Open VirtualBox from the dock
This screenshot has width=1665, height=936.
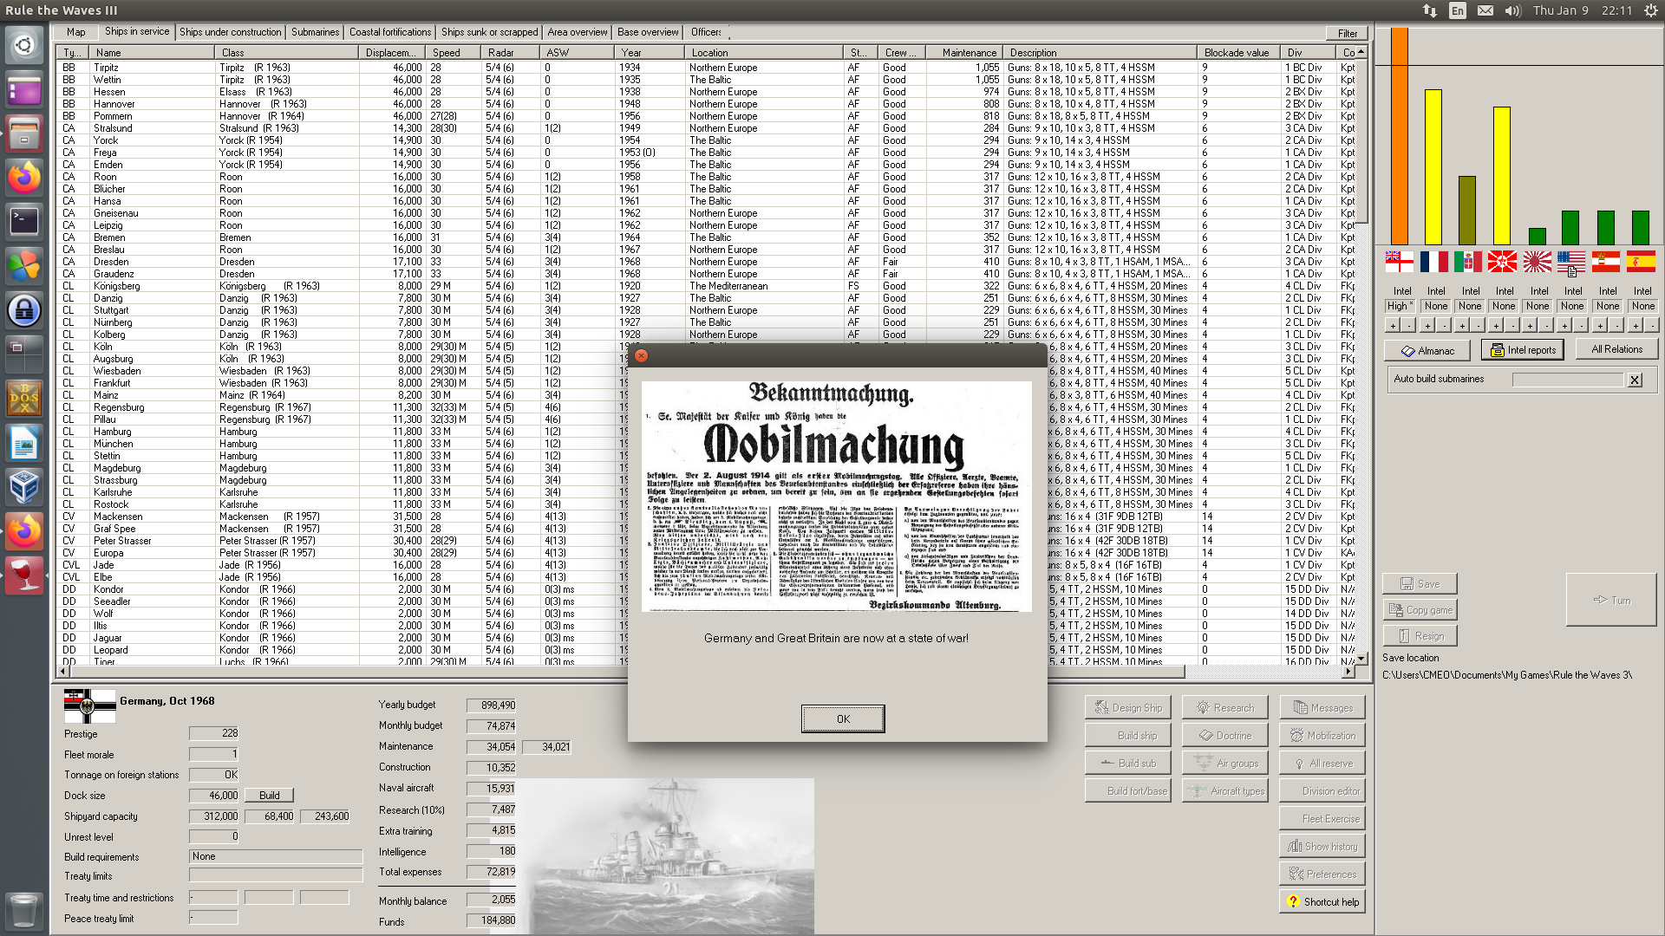click(24, 487)
